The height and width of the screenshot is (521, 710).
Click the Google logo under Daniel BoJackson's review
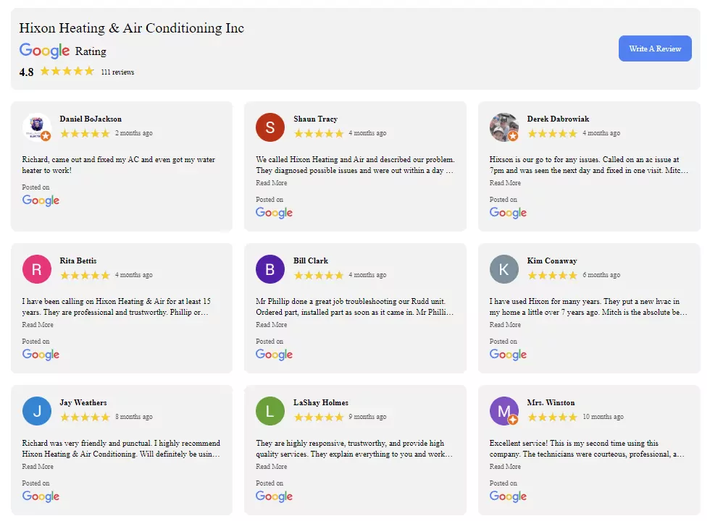point(41,200)
